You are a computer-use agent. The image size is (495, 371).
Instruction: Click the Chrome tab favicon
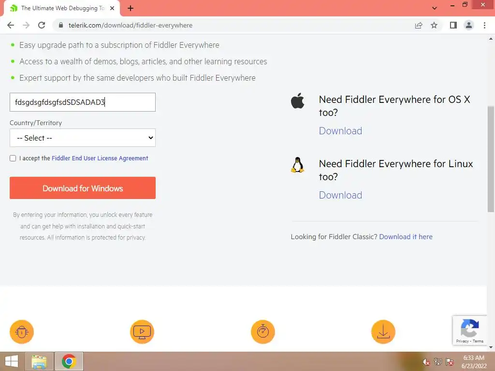tap(13, 8)
